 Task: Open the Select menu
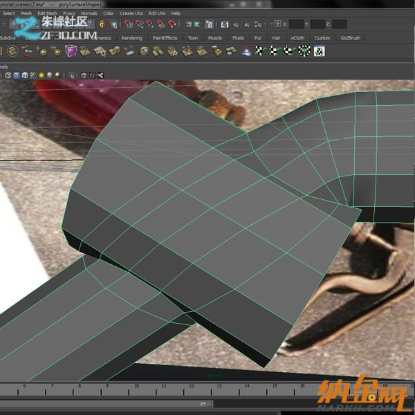coord(9,14)
